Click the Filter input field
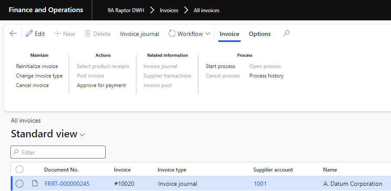391x191 pixels. pyautogui.click(x=61, y=152)
